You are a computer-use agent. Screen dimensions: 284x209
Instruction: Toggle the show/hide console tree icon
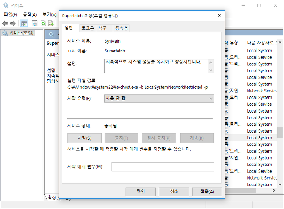[24, 24]
